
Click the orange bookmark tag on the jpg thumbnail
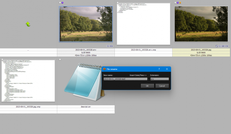pyautogui.click(x=180, y=3)
